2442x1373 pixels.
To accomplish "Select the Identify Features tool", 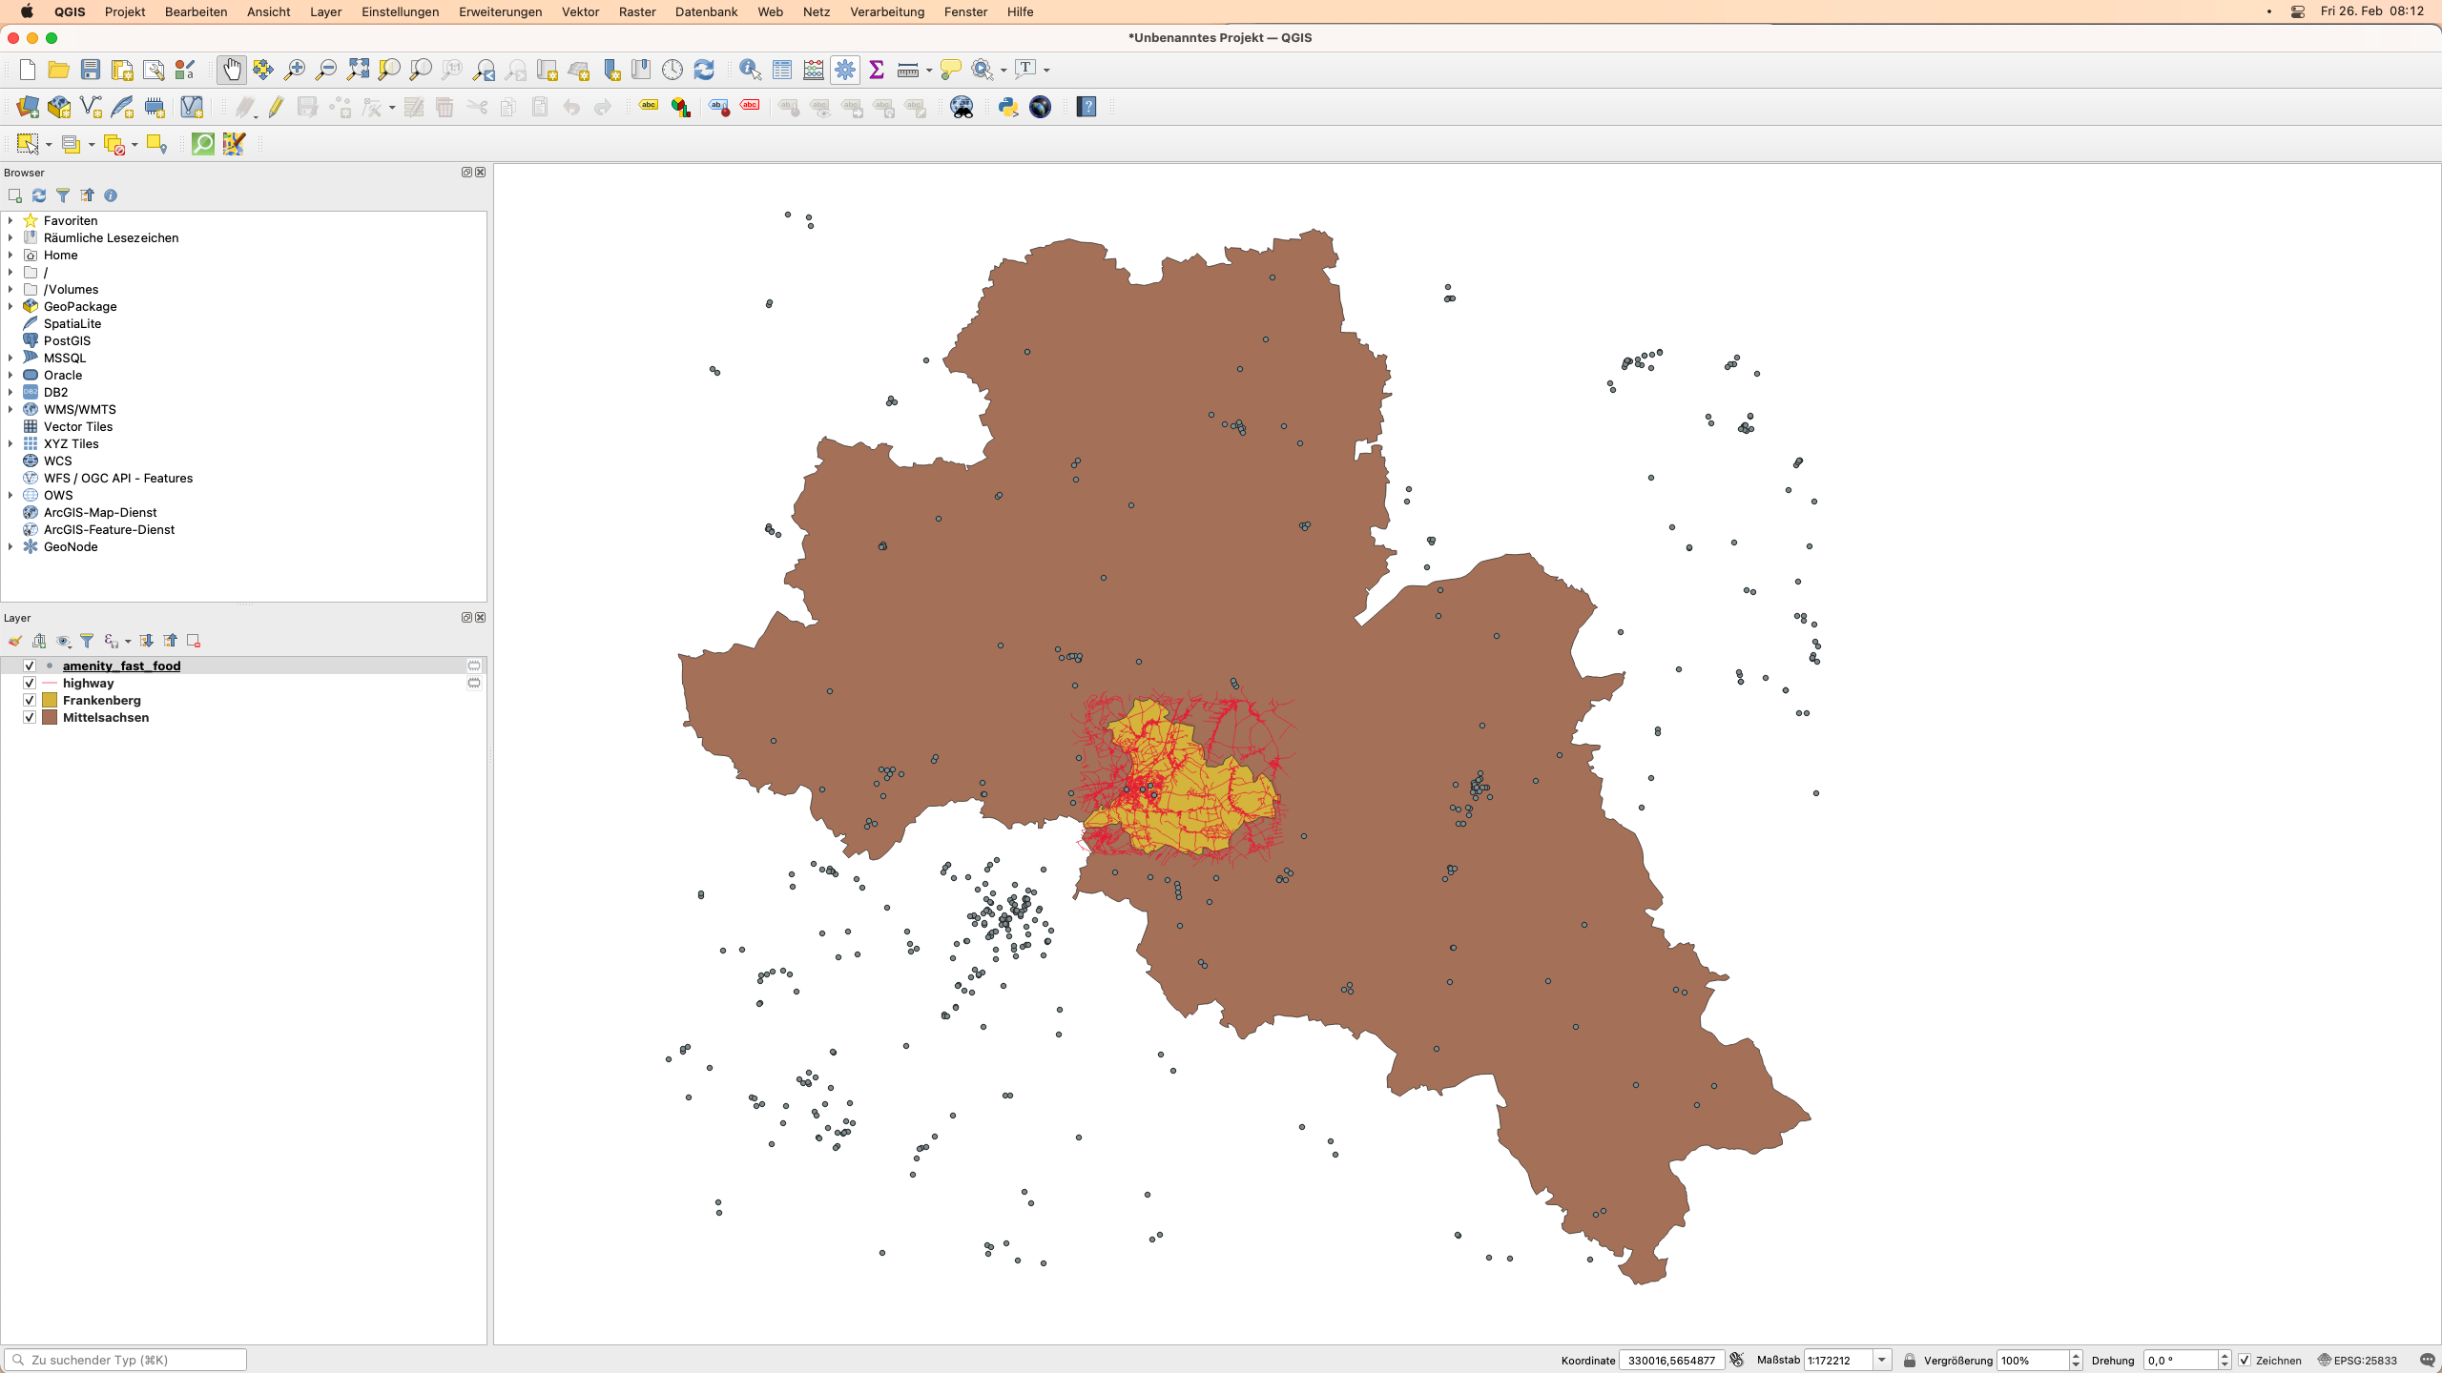I will [x=751, y=70].
